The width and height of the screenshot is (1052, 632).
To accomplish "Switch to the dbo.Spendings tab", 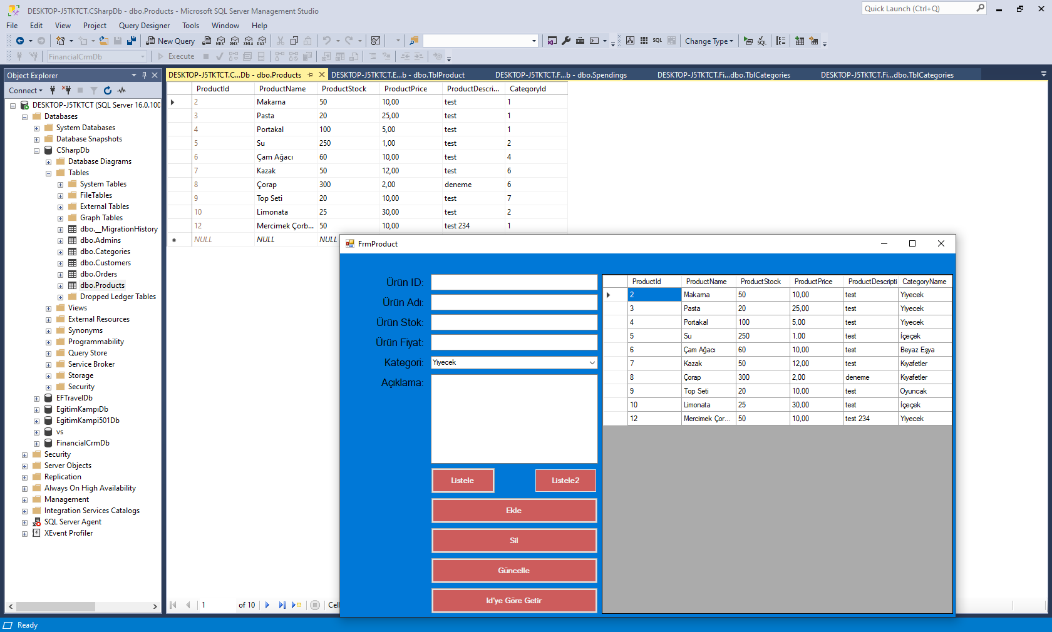I will [x=561, y=75].
